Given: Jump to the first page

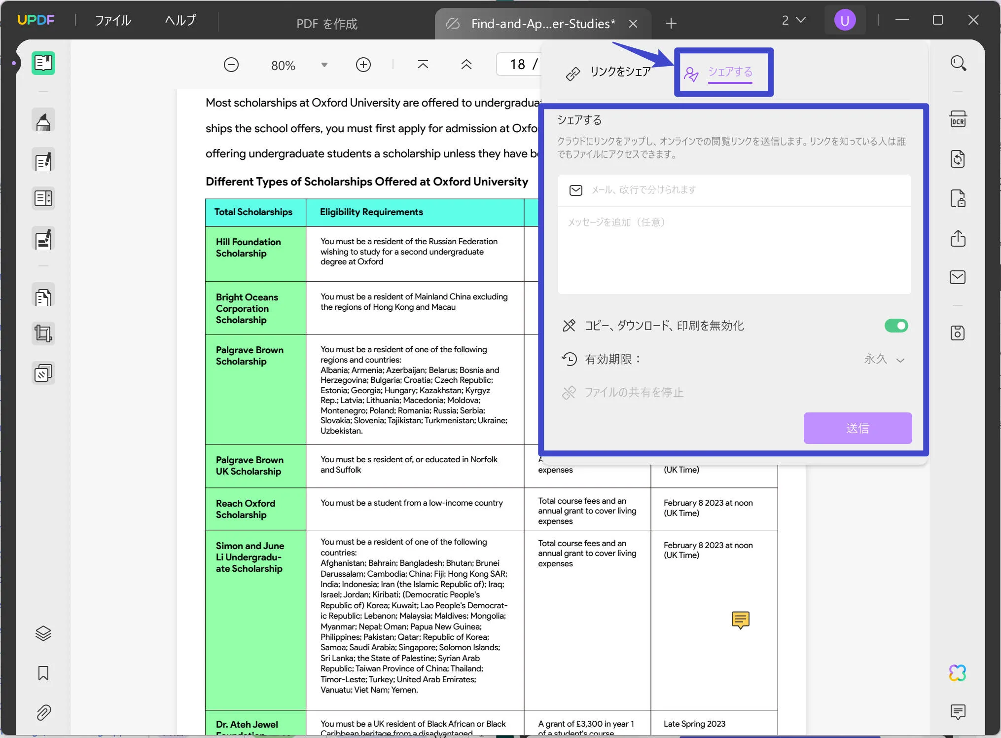Looking at the screenshot, I should tap(423, 65).
